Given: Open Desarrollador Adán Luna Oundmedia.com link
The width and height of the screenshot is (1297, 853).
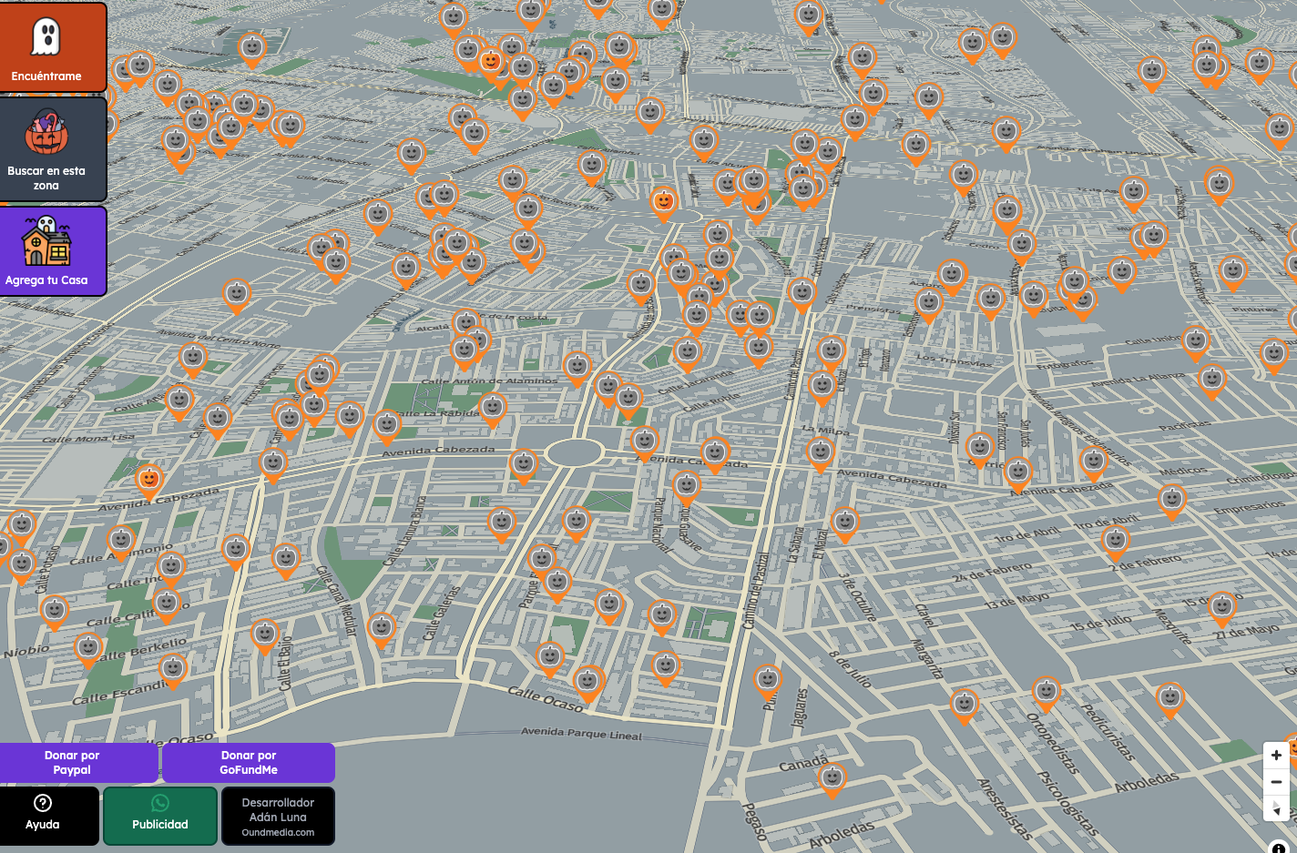Looking at the screenshot, I should (278, 816).
